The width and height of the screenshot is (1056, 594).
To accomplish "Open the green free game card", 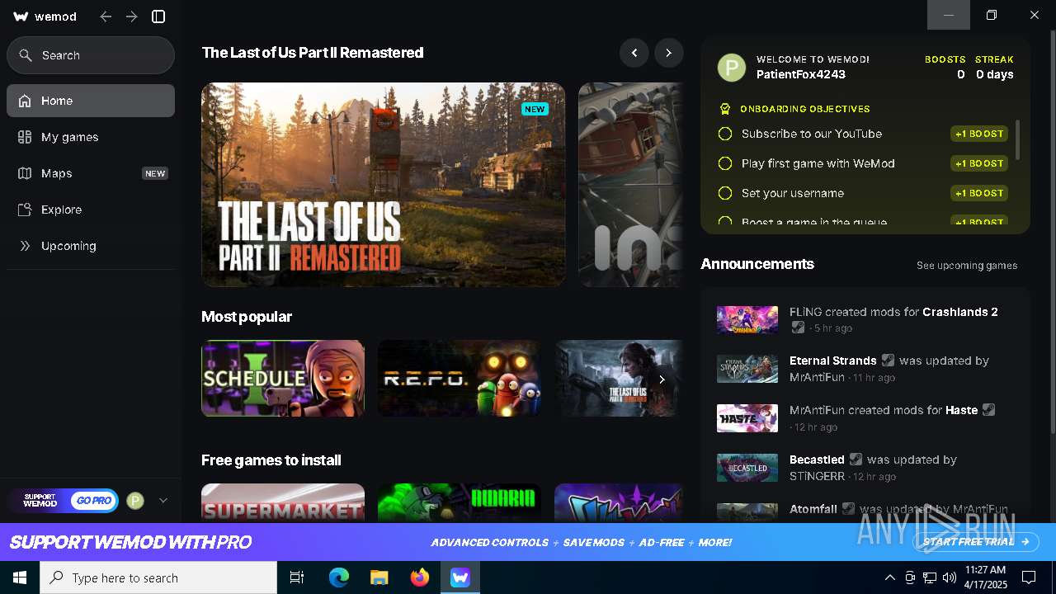I will (x=460, y=502).
